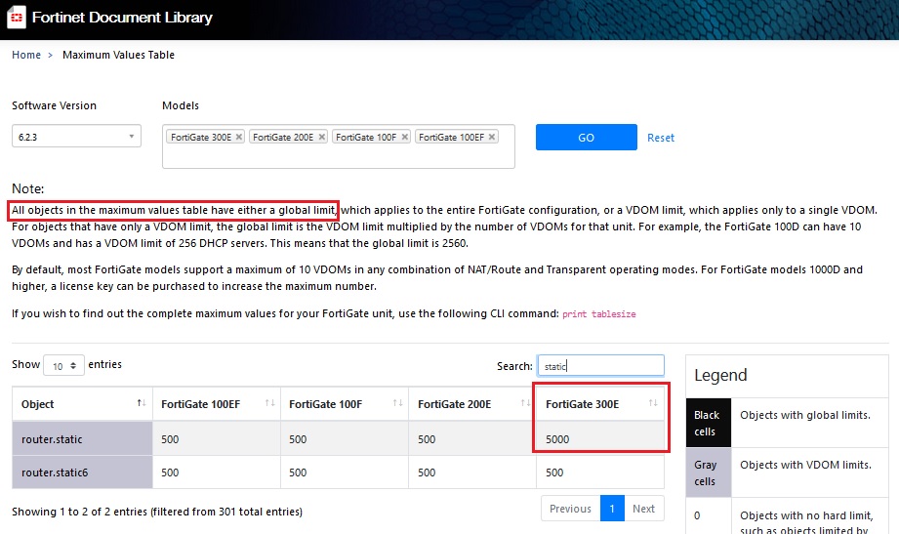Click inside the Models selection box
Image resolution: width=899 pixels, height=534 pixels.
coord(338,154)
